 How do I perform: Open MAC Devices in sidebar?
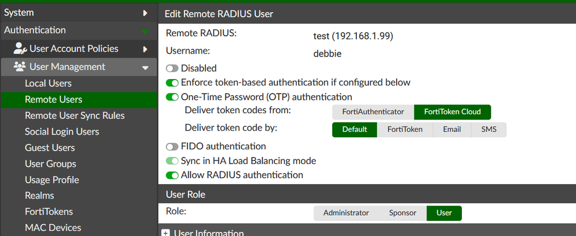tap(53, 228)
